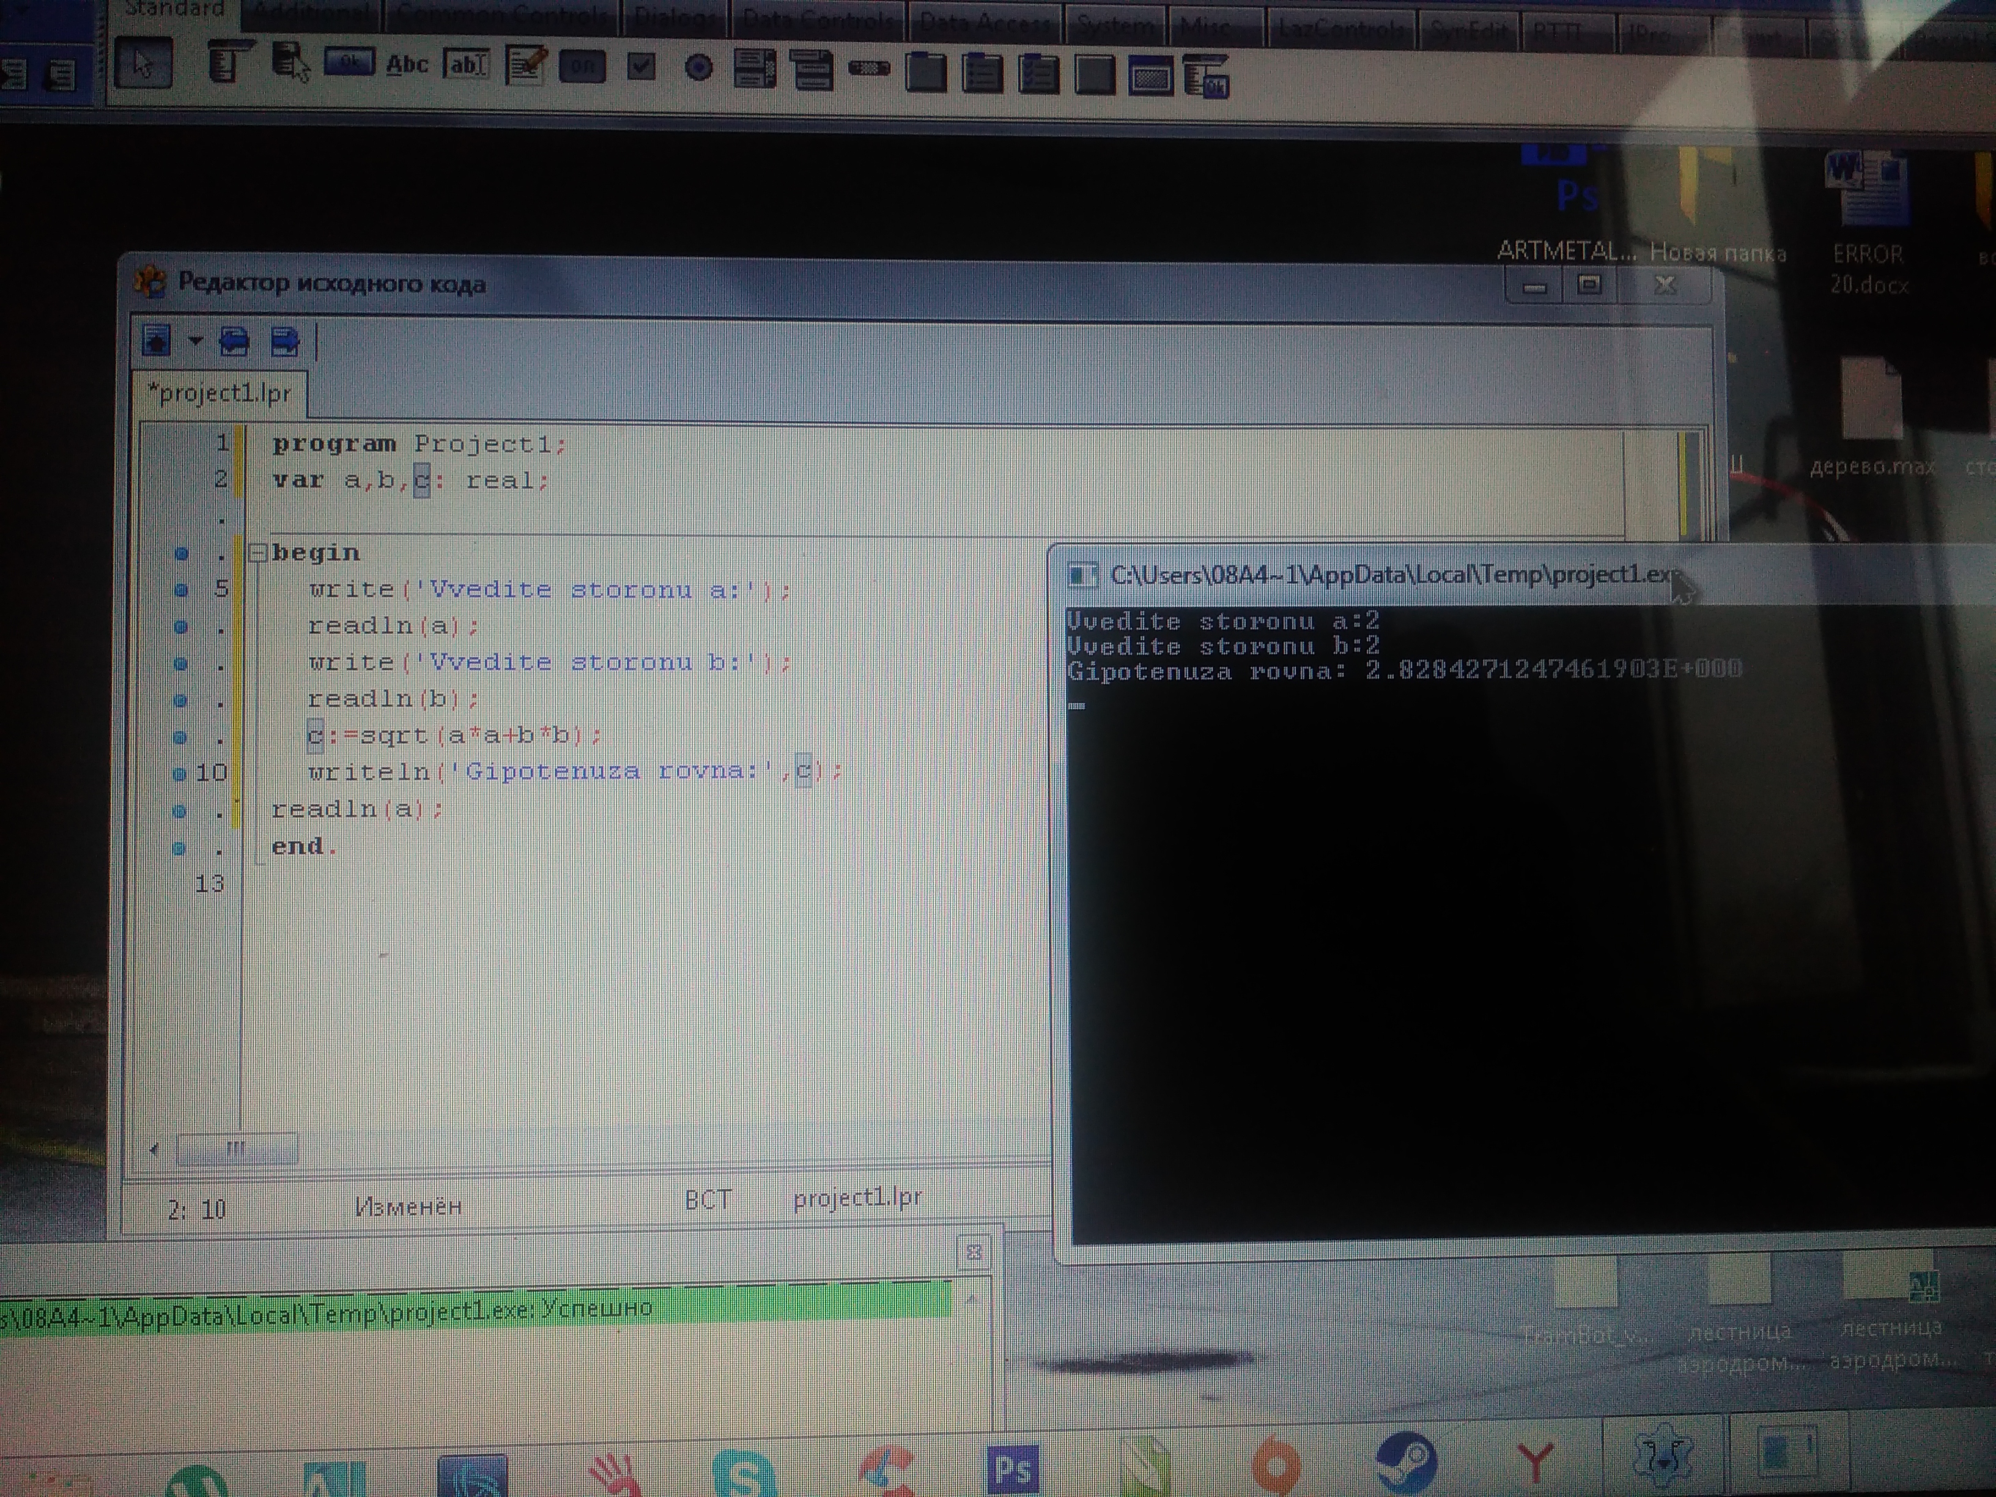The height and width of the screenshot is (1497, 1996).
Task: Click the source editor horizontal scrollbar
Action: tap(237, 1148)
